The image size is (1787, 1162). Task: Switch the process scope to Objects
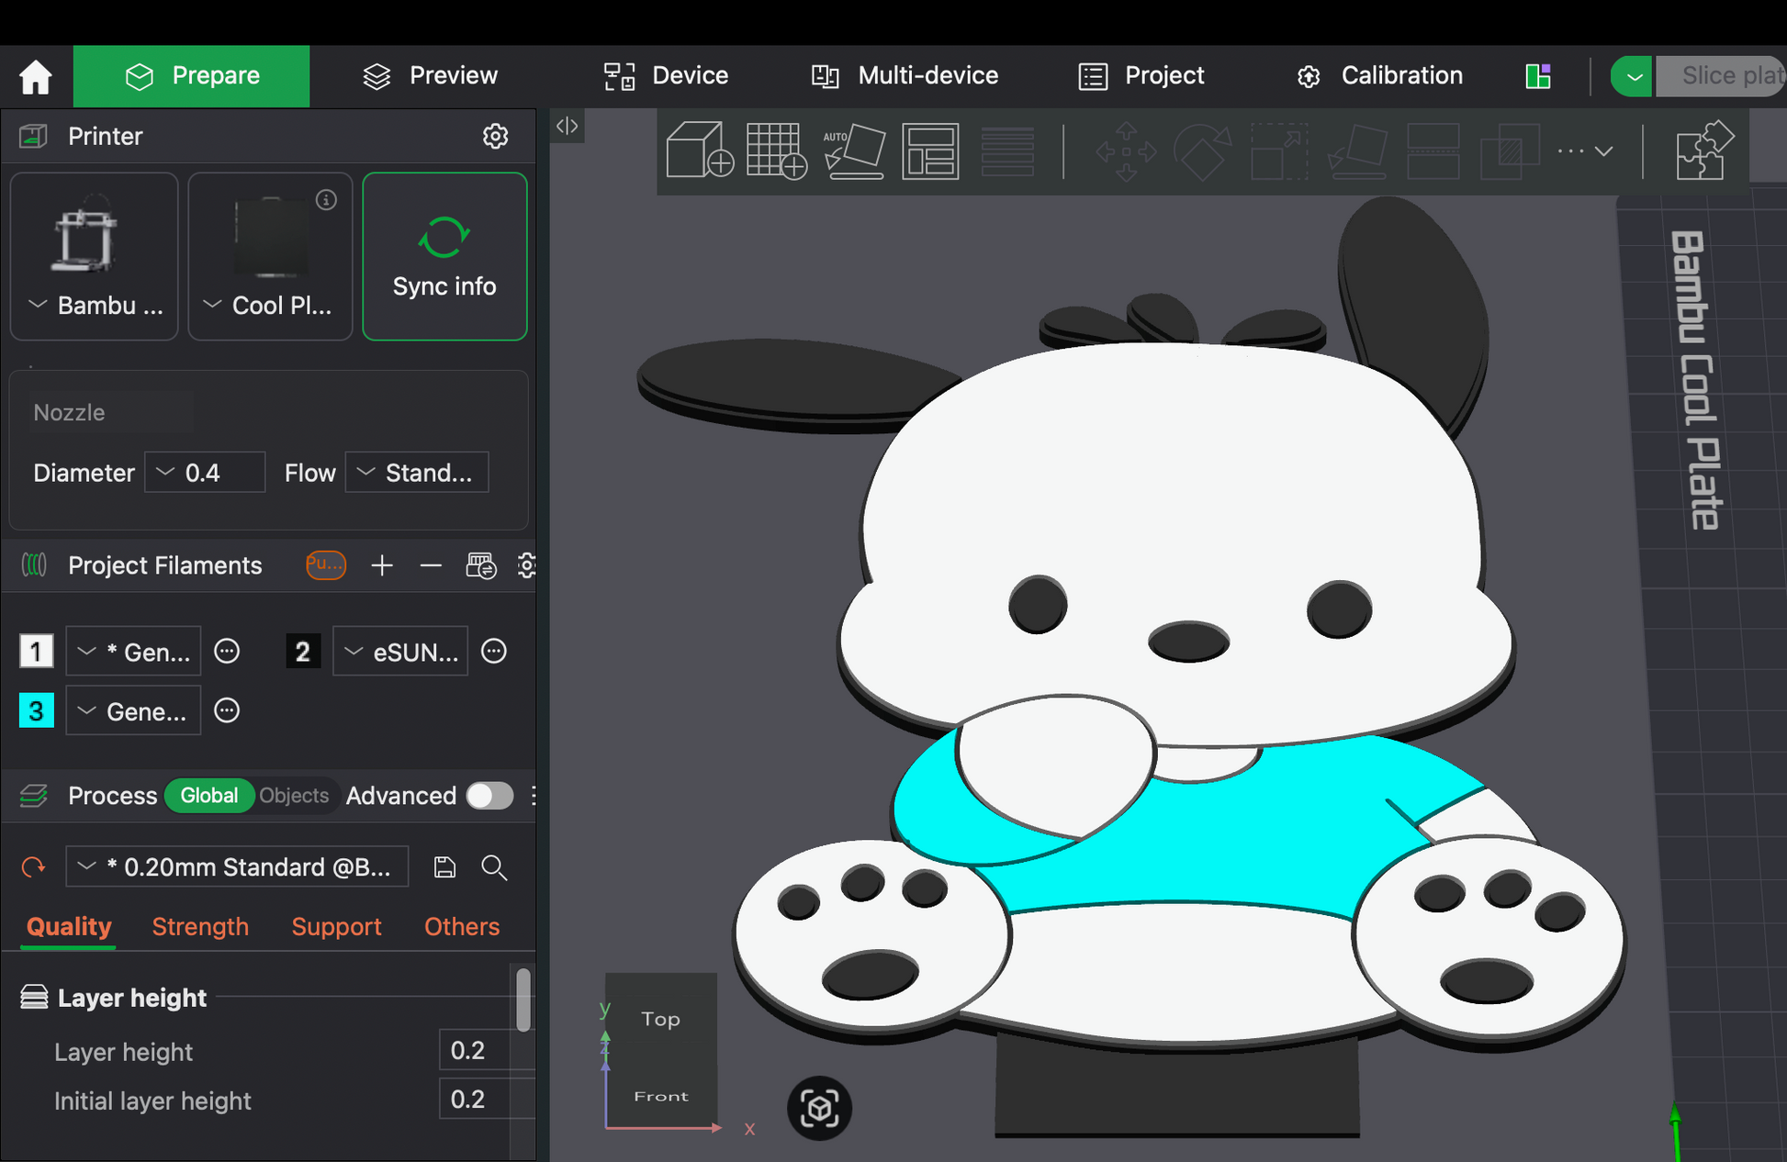[x=294, y=796]
